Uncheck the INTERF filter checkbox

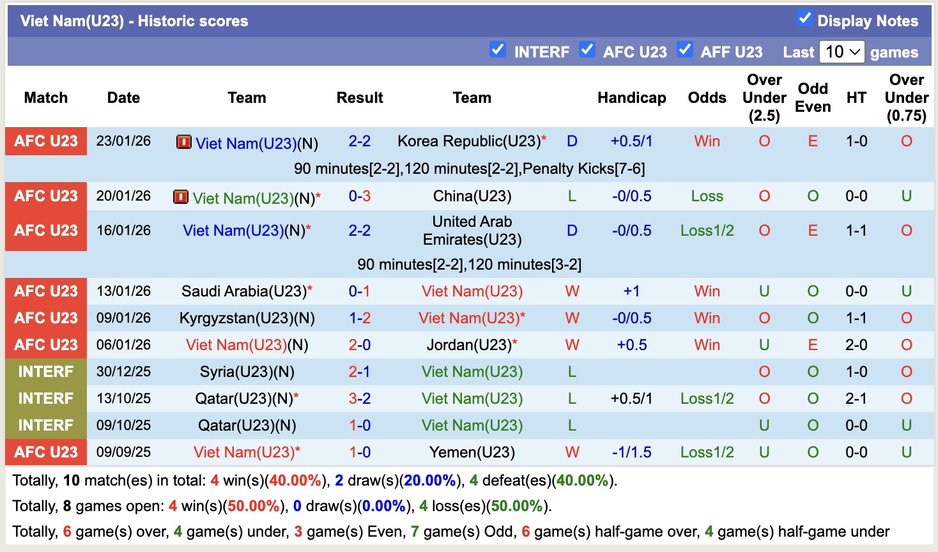click(x=498, y=50)
